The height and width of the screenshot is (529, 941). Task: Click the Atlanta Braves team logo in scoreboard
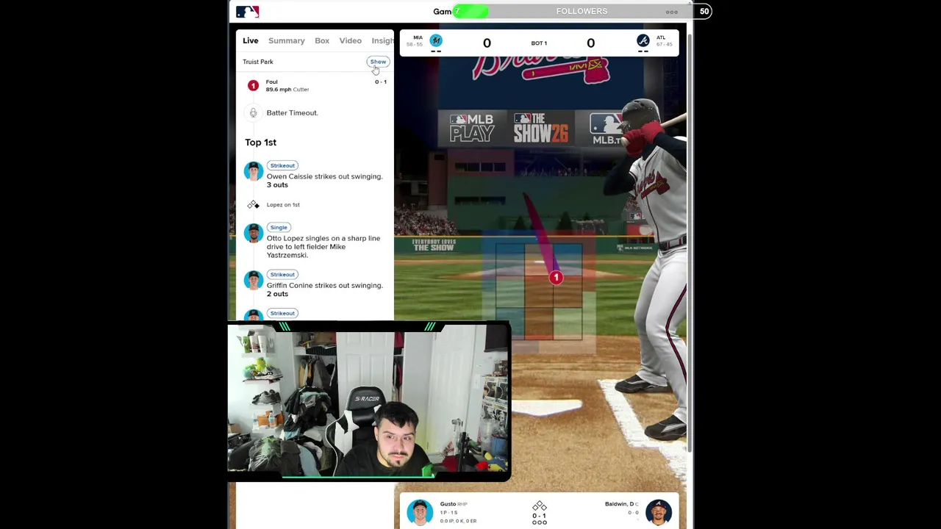point(643,40)
